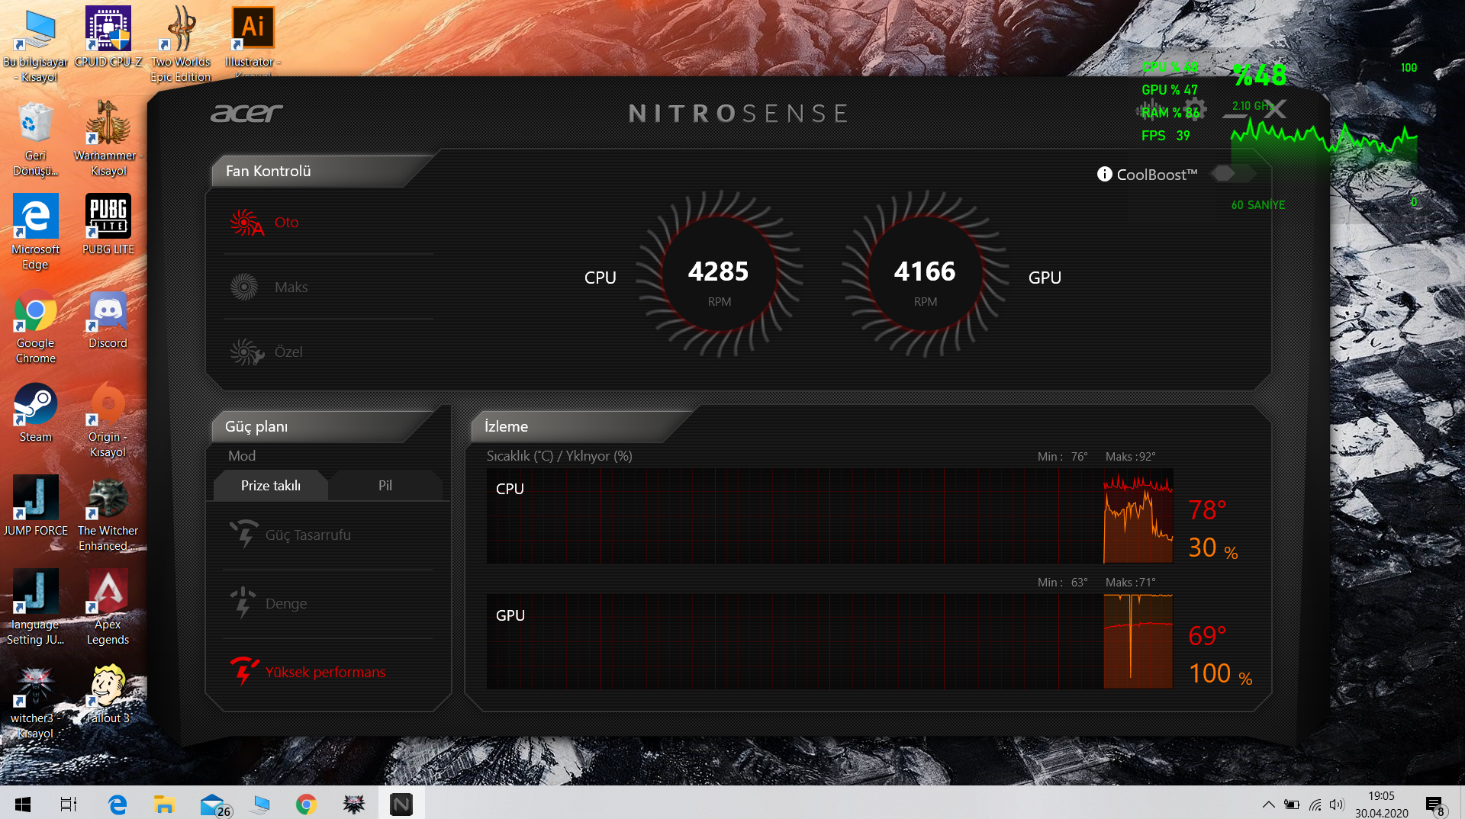Click the Acer logo
1465x819 pixels.
[x=246, y=114]
